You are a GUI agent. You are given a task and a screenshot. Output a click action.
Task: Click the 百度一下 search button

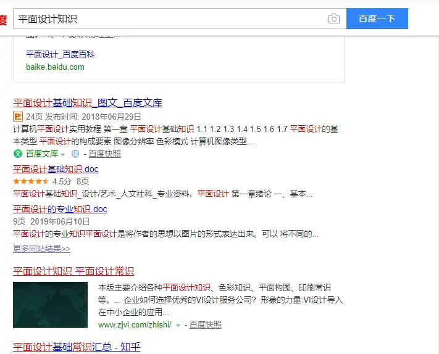pos(377,19)
